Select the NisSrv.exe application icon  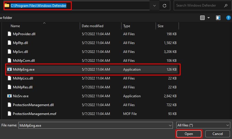(9, 96)
